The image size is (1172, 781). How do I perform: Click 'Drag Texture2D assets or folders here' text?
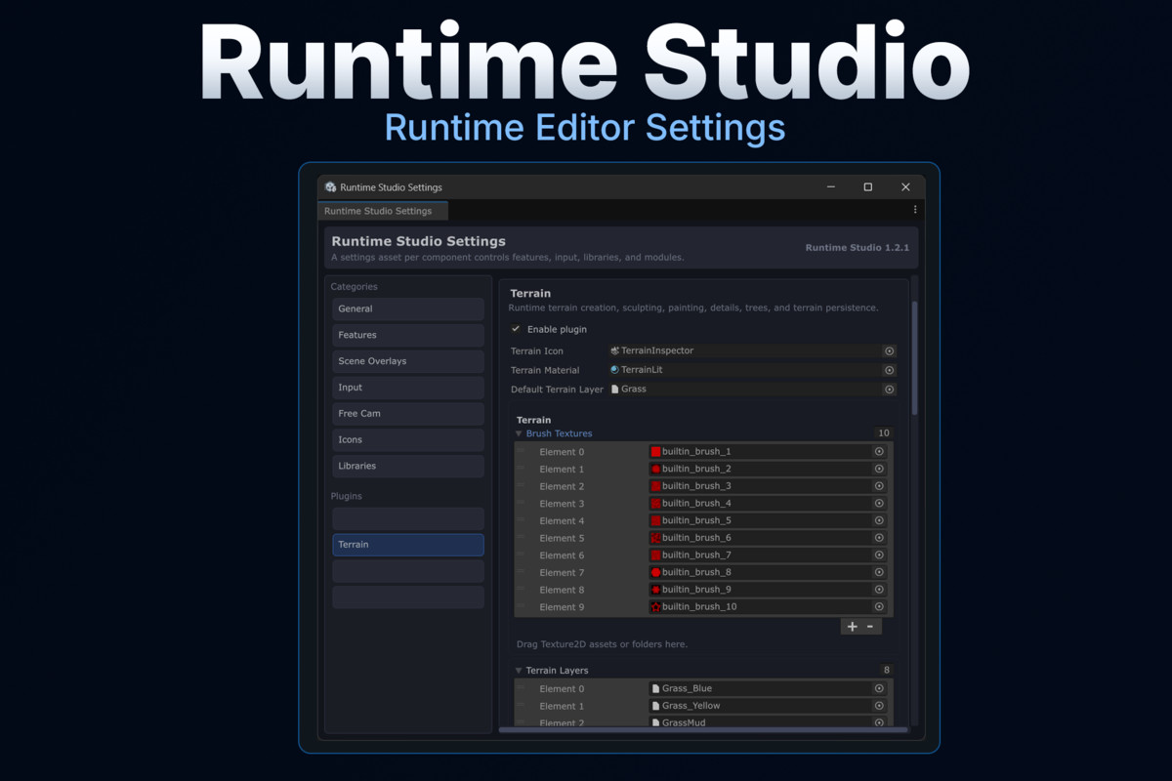tap(602, 644)
